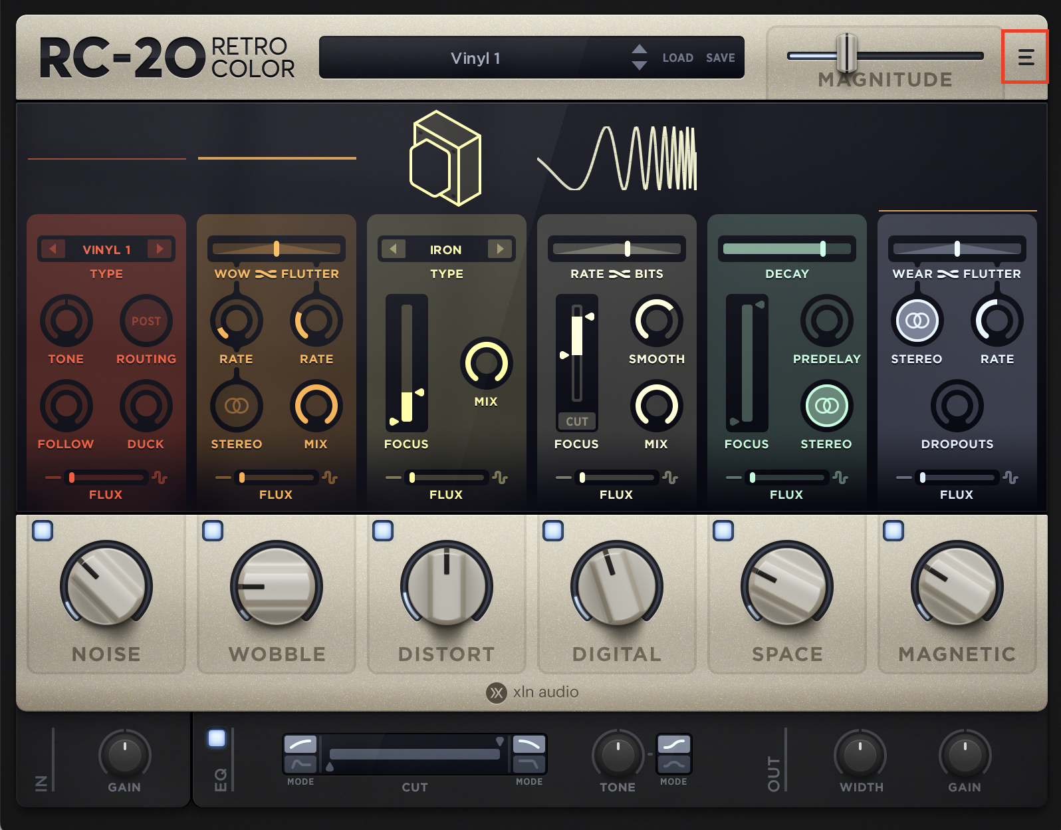Click the Noise DUCK knob
Image resolution: width=1061 pixels, height=830 pixels.
(146, 406)
